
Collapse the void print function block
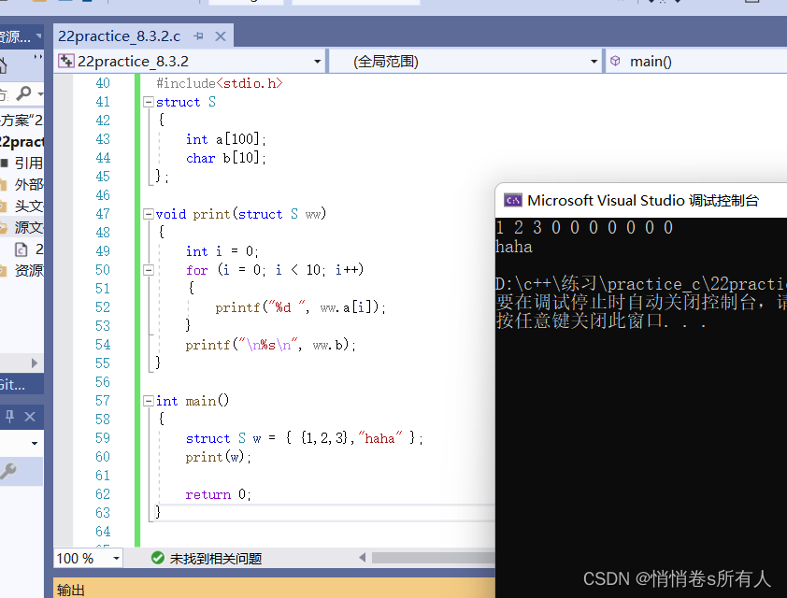[x=149, y=214]
